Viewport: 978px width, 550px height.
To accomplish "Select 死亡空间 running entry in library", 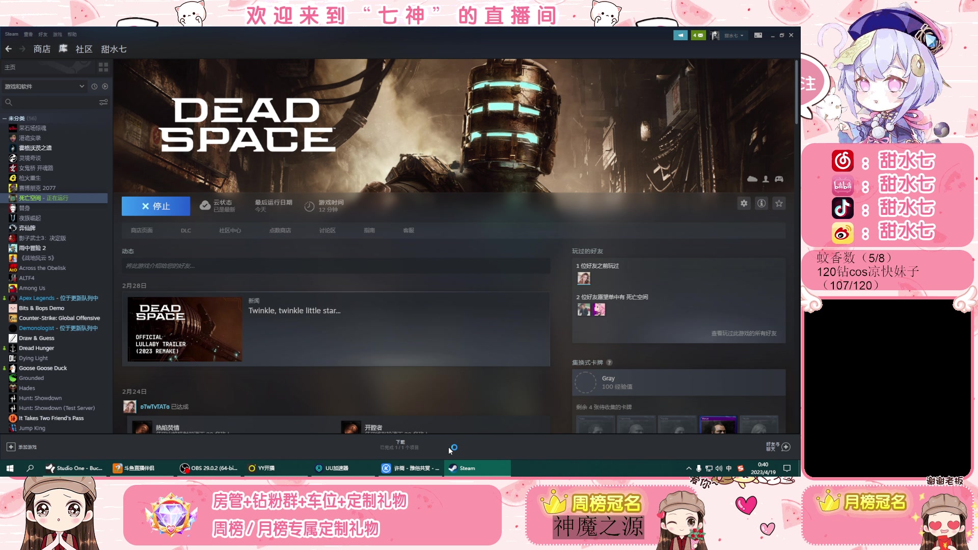I will click(55, 198).
